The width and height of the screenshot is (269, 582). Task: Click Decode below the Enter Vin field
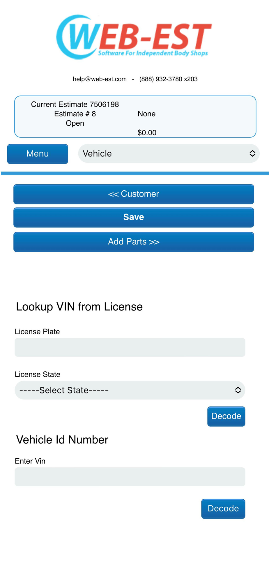tap(223, 508)
